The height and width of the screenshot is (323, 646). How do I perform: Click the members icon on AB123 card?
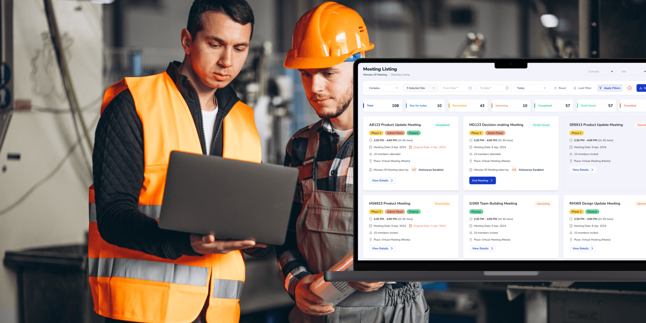pos(370,154)
